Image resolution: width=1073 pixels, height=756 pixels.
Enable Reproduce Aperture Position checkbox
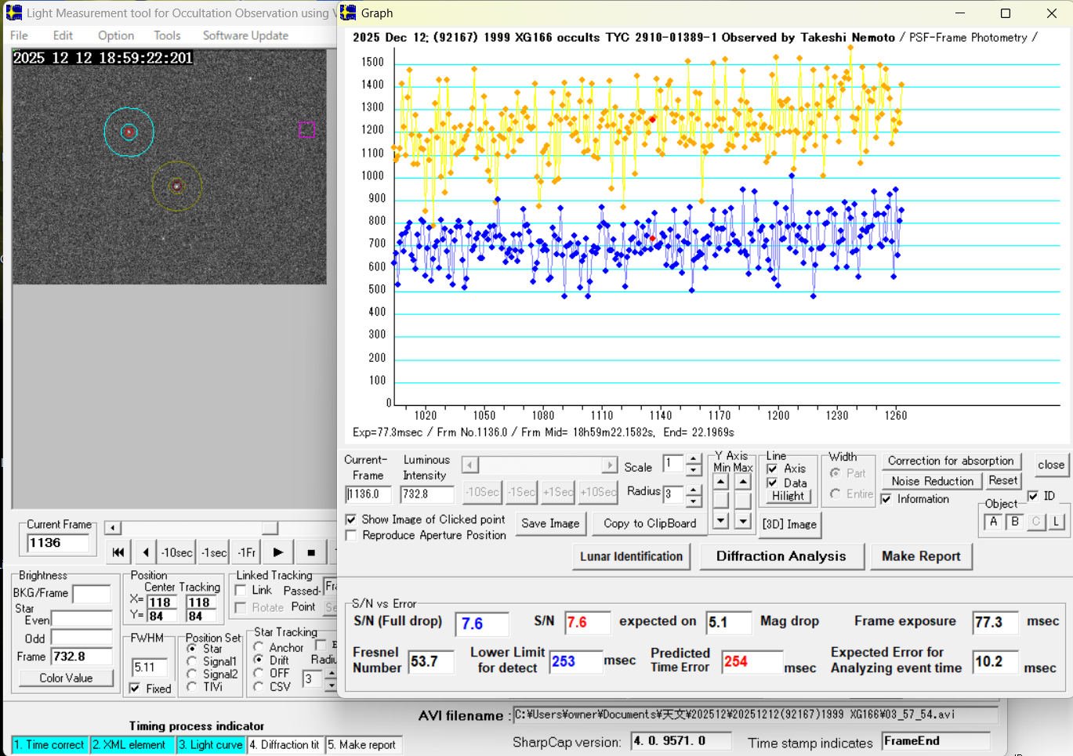click(x=351, y=536)
